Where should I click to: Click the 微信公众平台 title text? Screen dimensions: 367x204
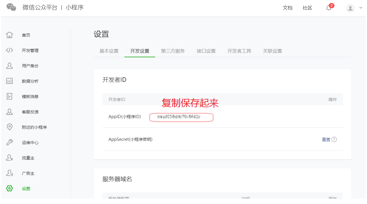pyautogui.click(x=40, y=7)
